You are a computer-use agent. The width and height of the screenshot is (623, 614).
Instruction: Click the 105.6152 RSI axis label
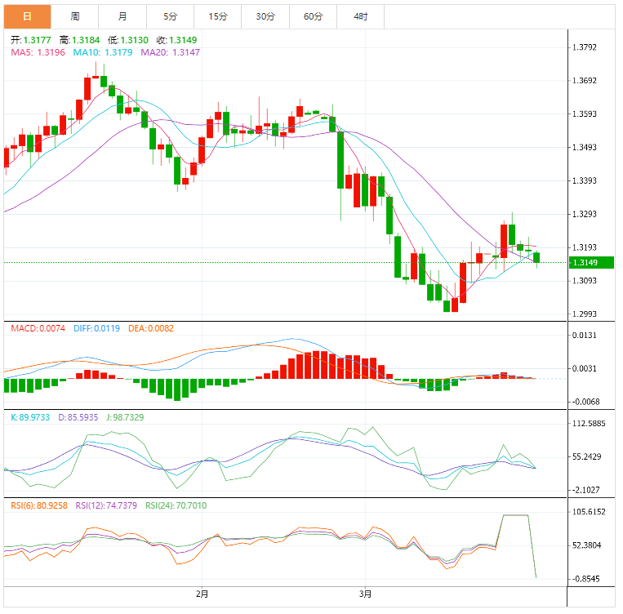tap(589, 512)
